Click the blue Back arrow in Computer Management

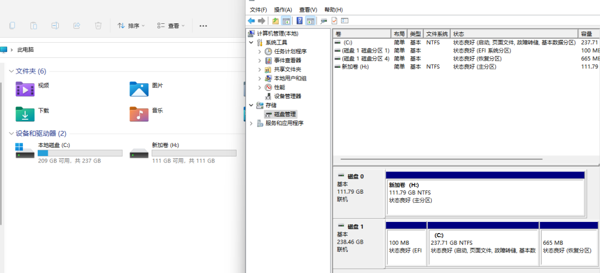coord(252,21)
